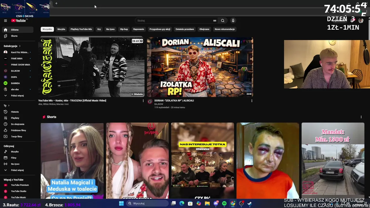Expand Pokaż więcej under subscriptions

point(18,96)
